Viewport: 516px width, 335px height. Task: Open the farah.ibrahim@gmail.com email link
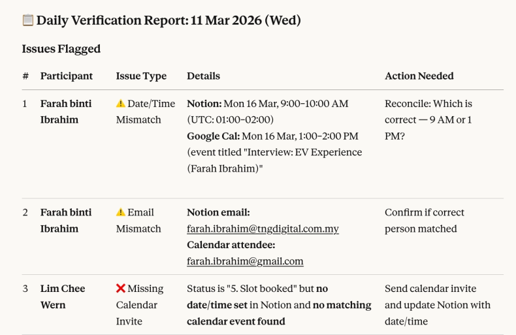click(x=245, y=261)
